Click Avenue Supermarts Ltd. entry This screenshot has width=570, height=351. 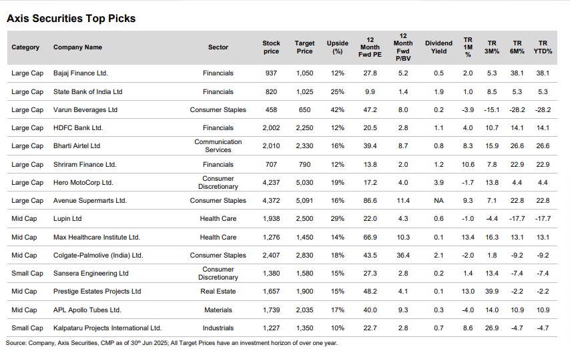89,200
